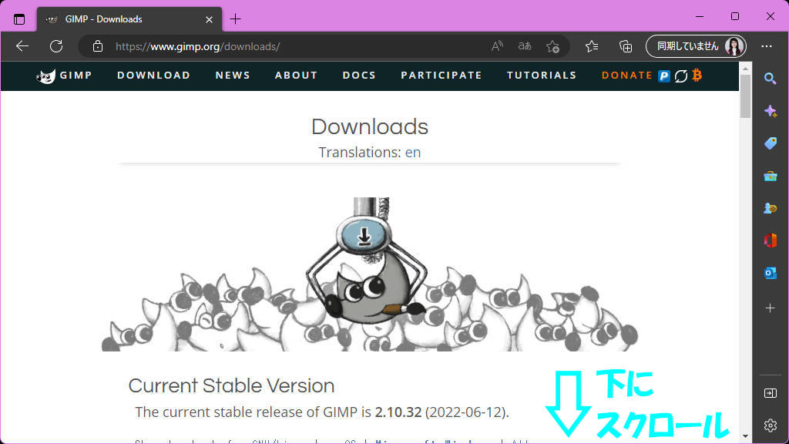Add this page to favorites
This screenshot has height=444, width=789.
tap(552, 46)
